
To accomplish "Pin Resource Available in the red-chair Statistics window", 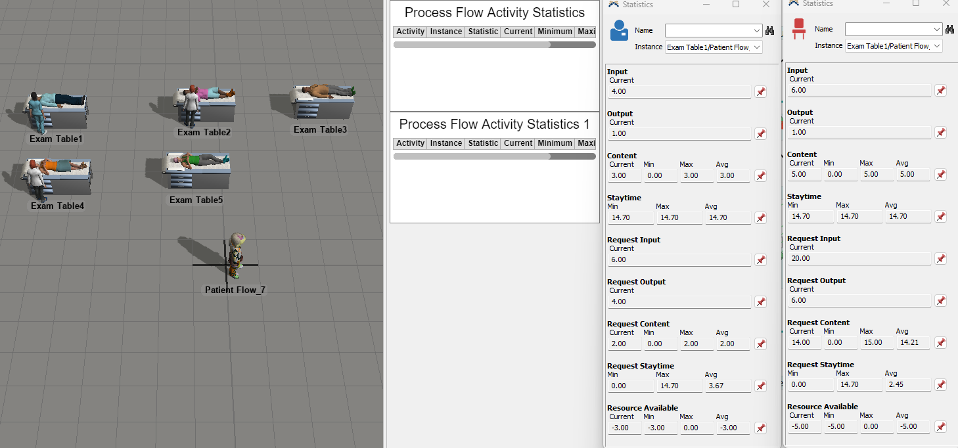I will click(940, 427).
